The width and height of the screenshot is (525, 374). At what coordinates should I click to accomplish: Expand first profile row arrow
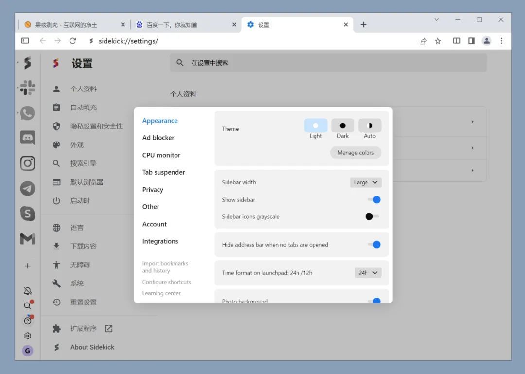tap(472, 122)
